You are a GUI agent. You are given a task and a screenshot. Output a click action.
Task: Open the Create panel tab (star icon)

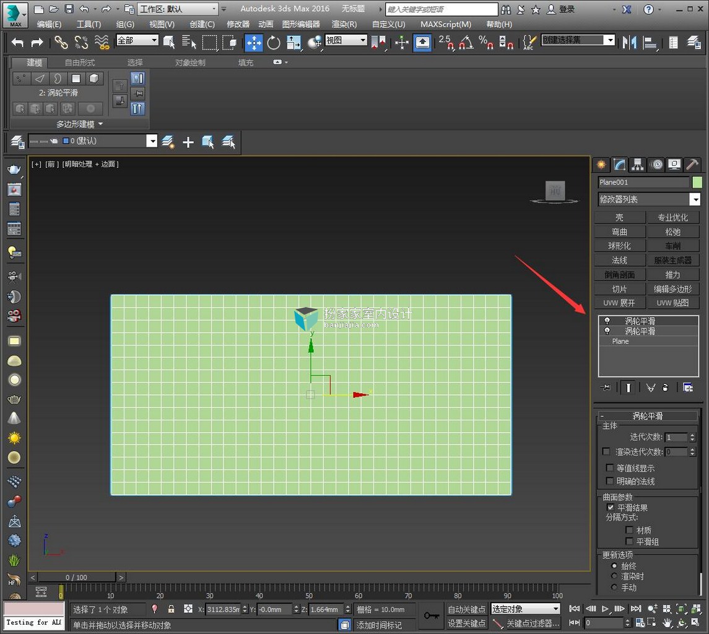pyautogui.click(x=601, y=165)
